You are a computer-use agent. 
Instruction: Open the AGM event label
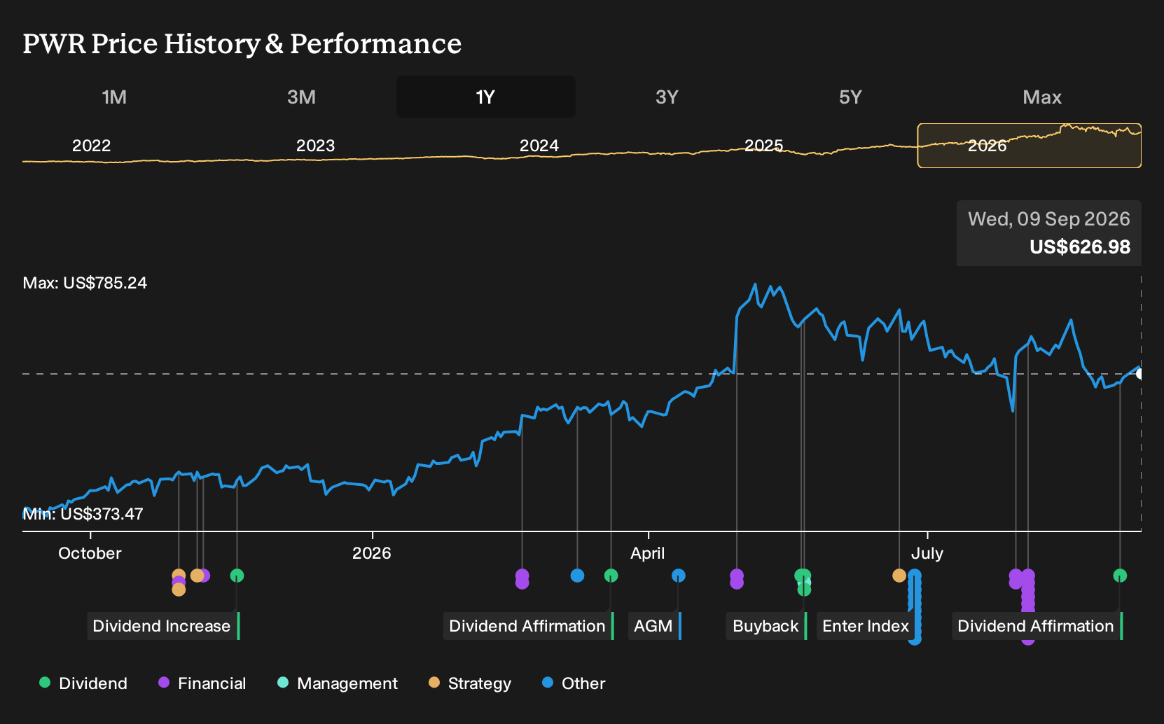click(x=655, y=626)
